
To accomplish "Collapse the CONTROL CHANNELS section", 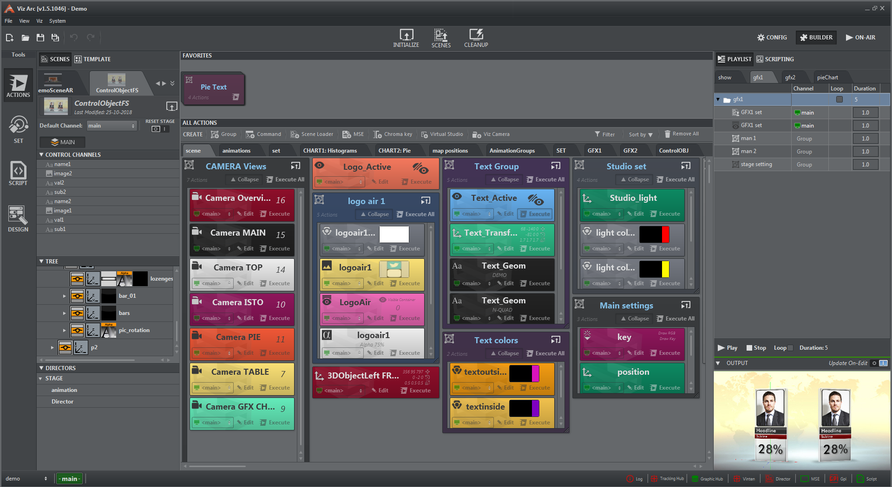I will tap(41, 154).
